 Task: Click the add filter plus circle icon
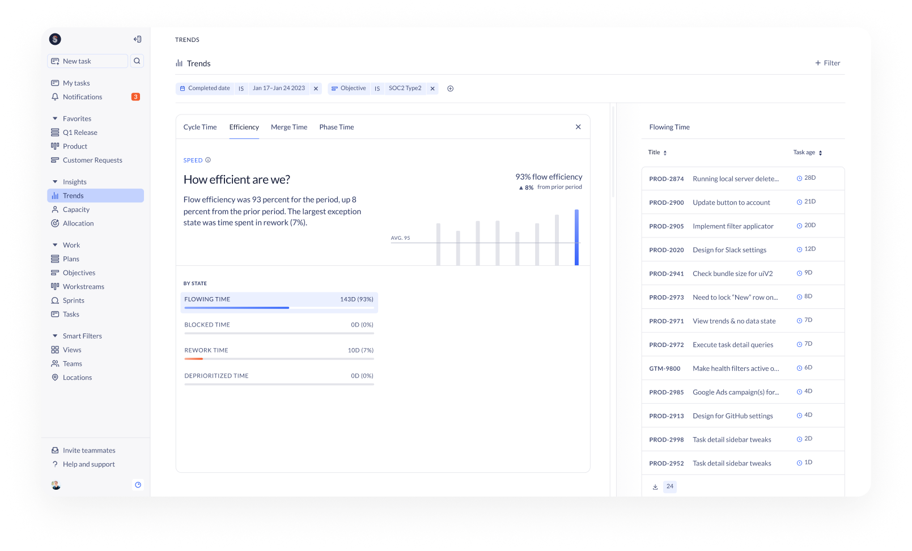click(451, 88)
